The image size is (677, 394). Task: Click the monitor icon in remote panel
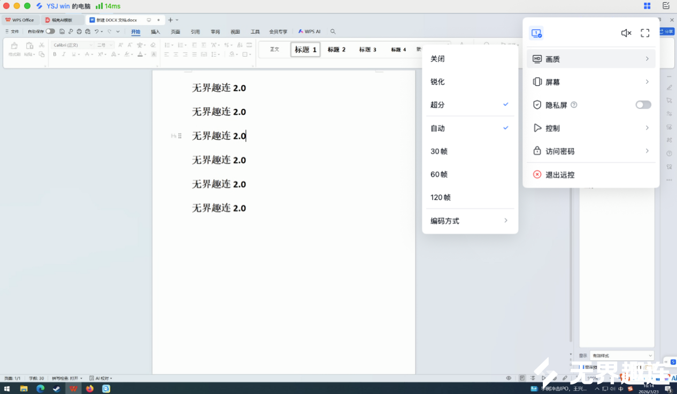click(536, 33)
